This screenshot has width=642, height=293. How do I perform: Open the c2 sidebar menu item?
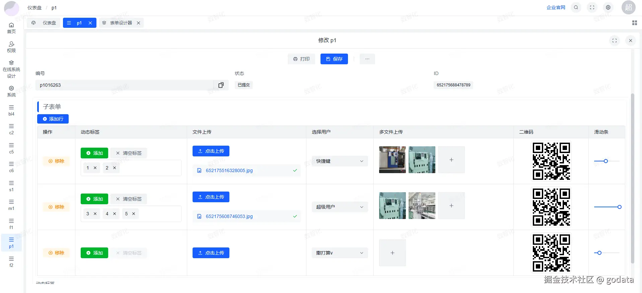11,129
